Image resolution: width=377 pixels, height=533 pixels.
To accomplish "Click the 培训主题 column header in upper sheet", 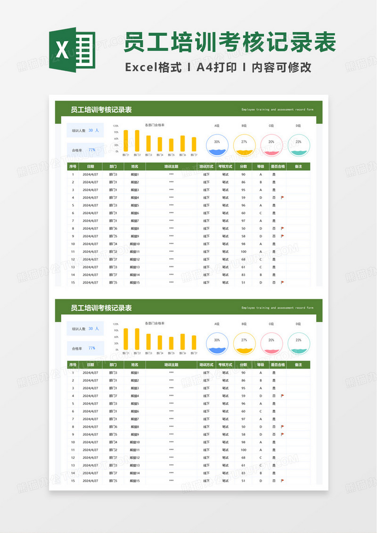I will [172, 167].
